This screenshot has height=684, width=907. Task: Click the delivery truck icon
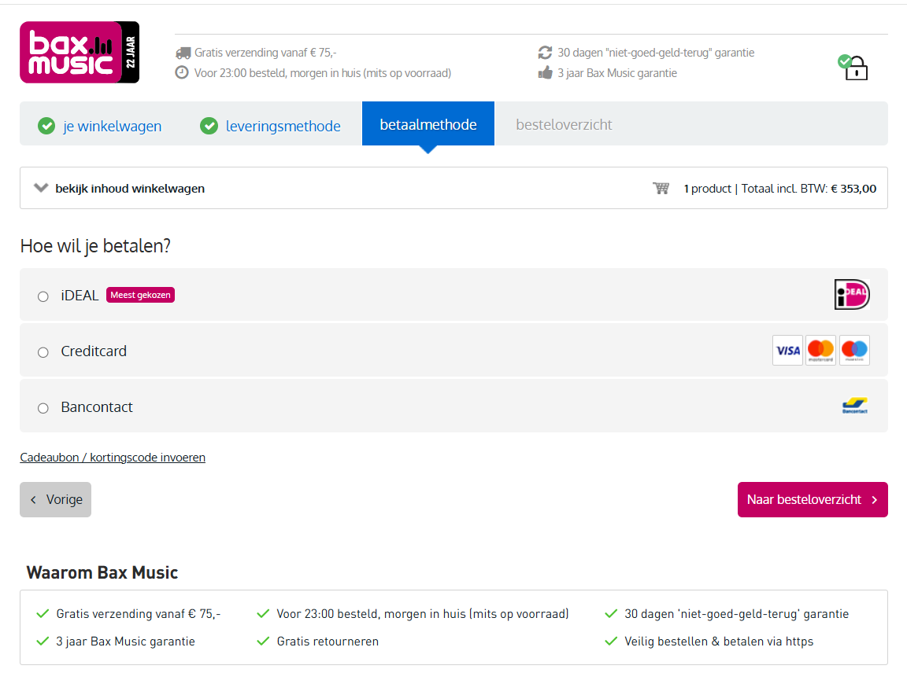[x=183, y=53]
